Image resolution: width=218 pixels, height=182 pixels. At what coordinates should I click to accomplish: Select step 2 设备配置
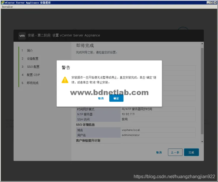pyautogui.click(x=33, y=59)
